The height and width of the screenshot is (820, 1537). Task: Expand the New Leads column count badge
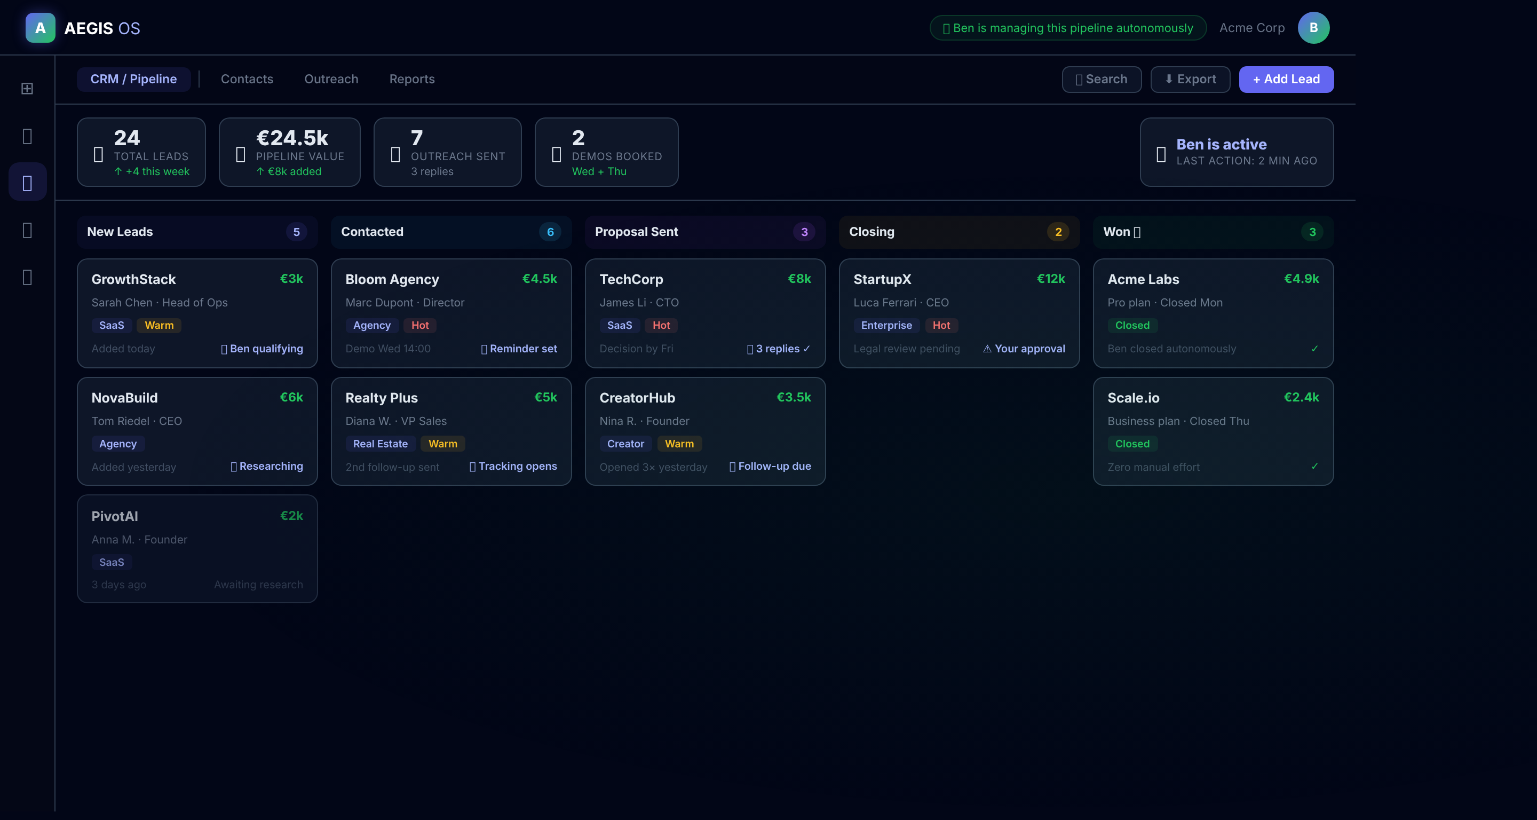point(297,232)
